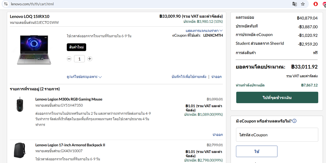Click the ไปที่จุดชำระเงิน checkout button
326x163 pixels.
pyautogui.click(x=277, y=98)
